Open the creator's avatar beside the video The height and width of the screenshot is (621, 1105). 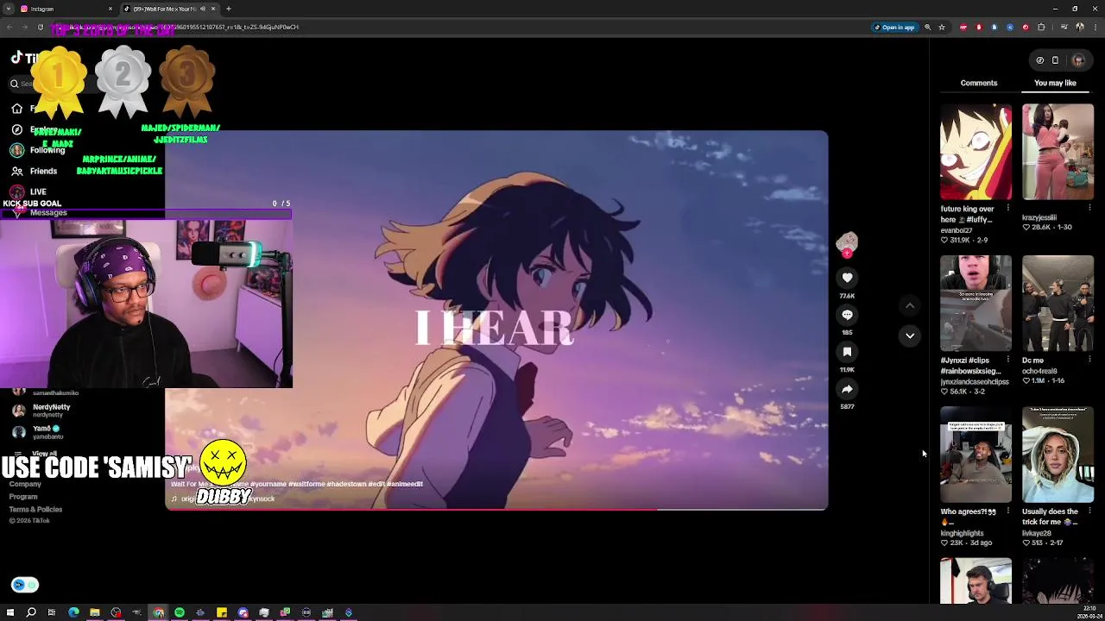coord(847,241)
